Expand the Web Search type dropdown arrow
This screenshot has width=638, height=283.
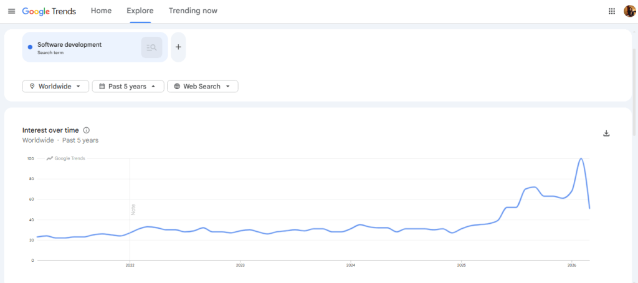tap(228, 87)
